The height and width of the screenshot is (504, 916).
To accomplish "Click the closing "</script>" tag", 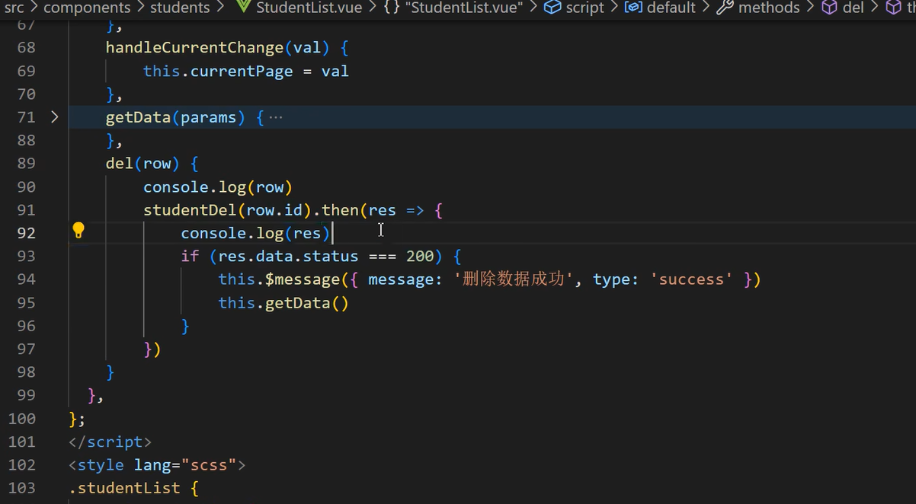I will pyautogui.click(x=110, y=442).
